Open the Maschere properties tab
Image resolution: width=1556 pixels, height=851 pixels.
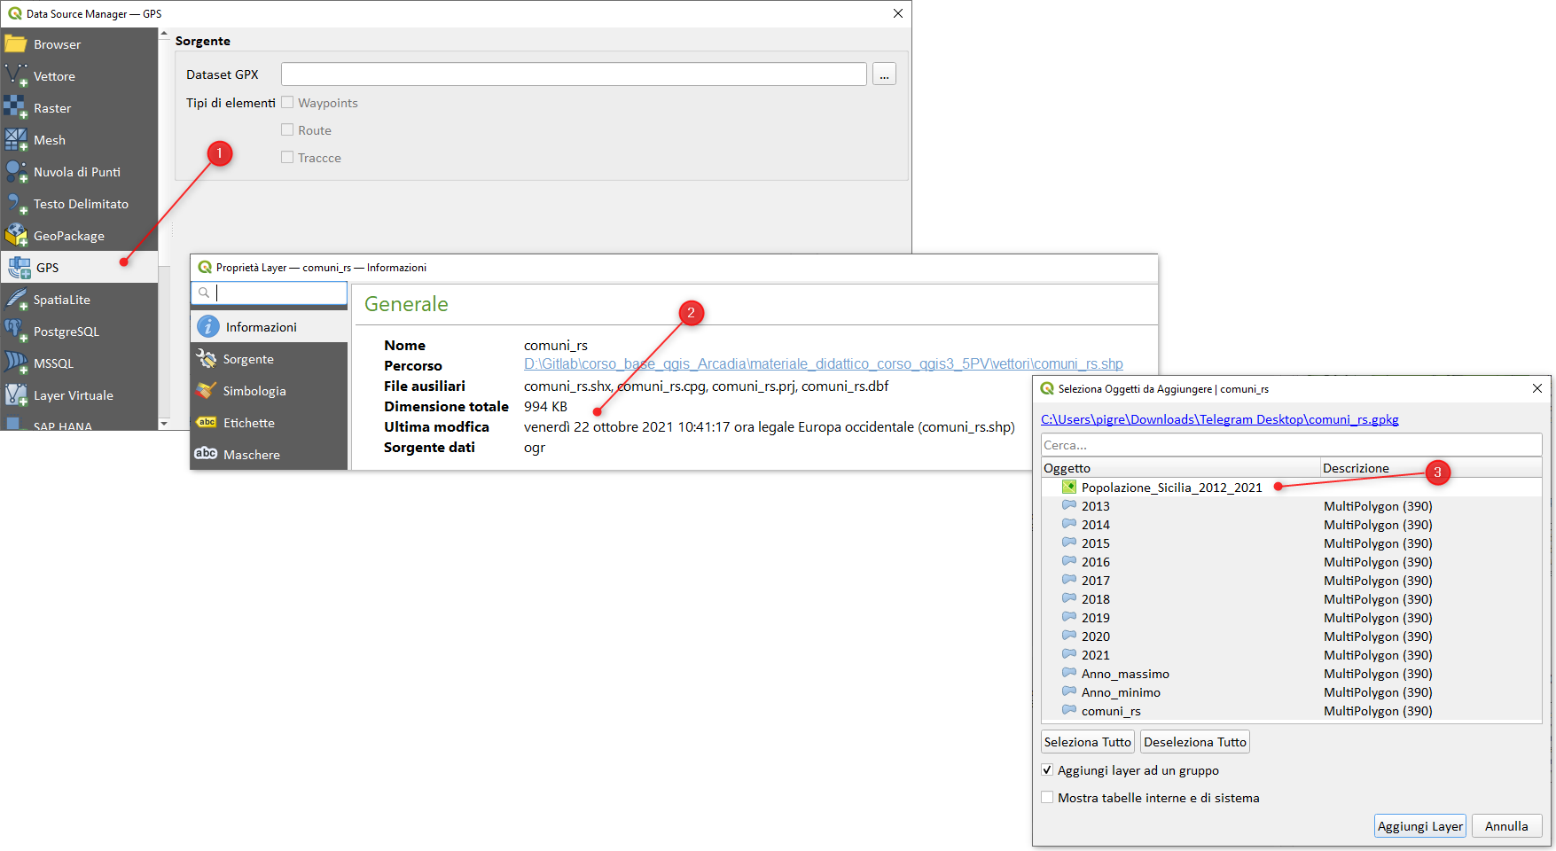[251, 455]
